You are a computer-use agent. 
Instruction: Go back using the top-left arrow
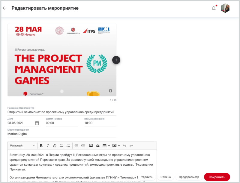click(x=4, y=8)
